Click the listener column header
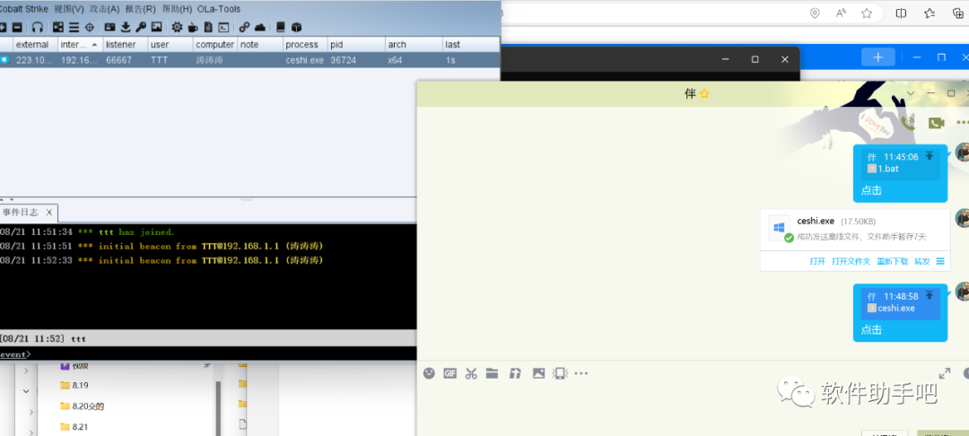 [126, 45]
